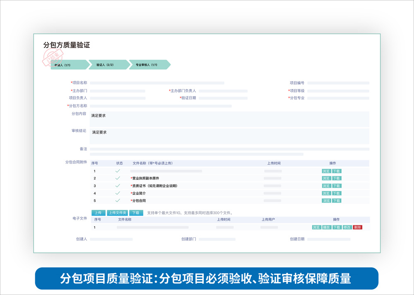Download the 资质证书 attachment
414x295 pixels.
tap(337, 186)
